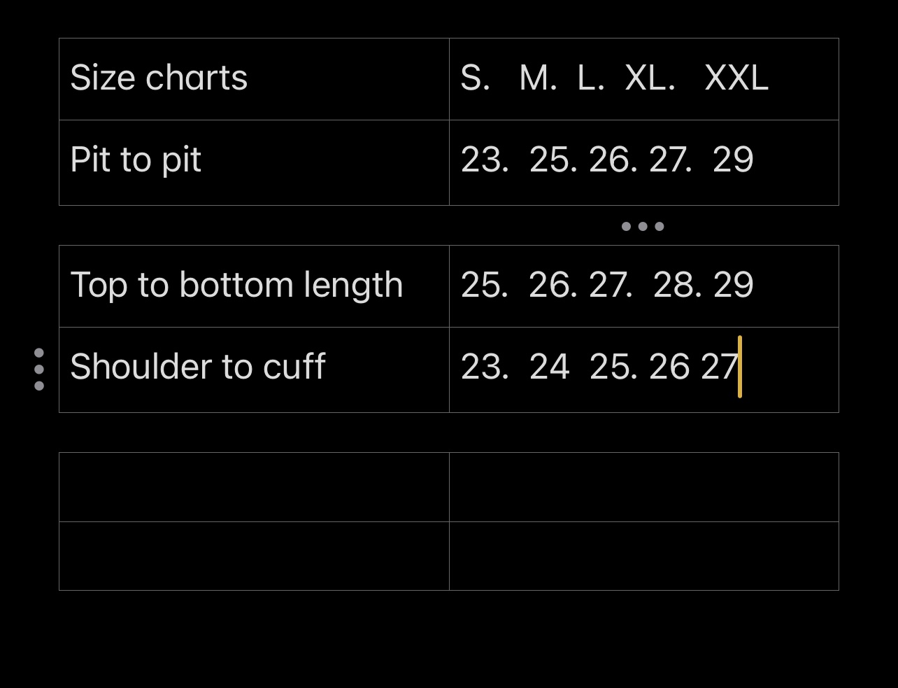The image size is (898, 688).
Task: Select empty left cell below Shoulder to cuff
Action: pyautogui.click(x=254, y=487)
